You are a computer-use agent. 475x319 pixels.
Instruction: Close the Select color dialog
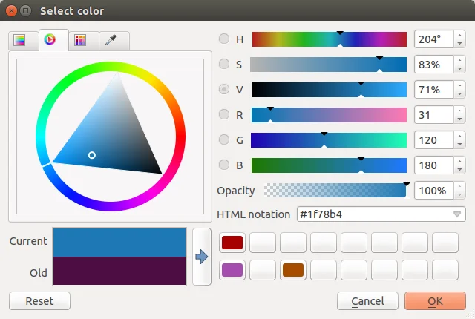[x=10, y=11]
